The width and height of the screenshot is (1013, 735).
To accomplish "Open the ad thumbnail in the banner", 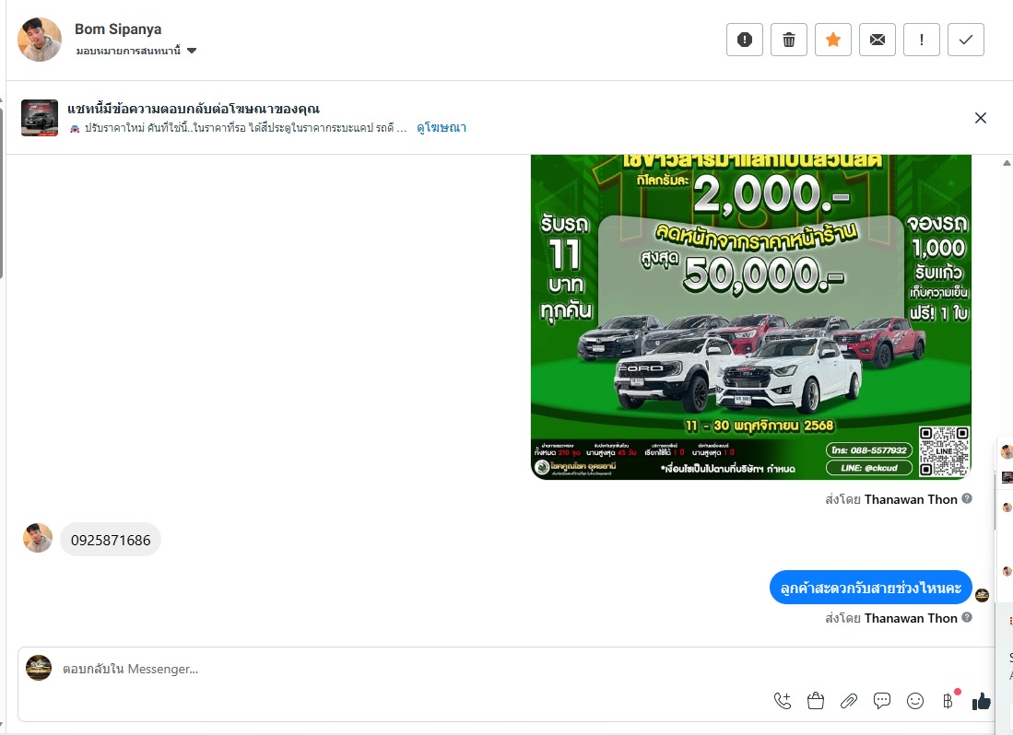I will [x=40, y=118].
